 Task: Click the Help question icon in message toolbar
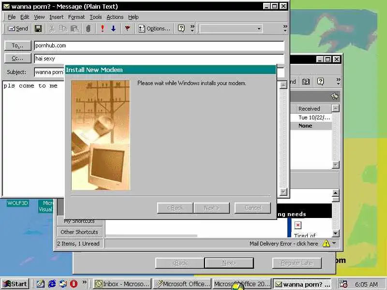(x=181, y=29)
